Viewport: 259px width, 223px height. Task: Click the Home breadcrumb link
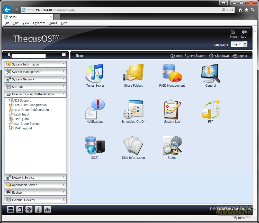[79, 56]
